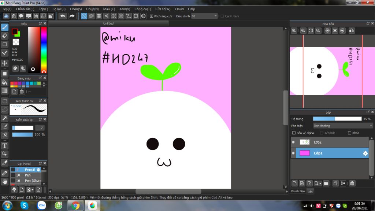Flip the view in the navigator
Viewport: 375px width, 211px height.
pyautogui.click(x=352, y=31)
